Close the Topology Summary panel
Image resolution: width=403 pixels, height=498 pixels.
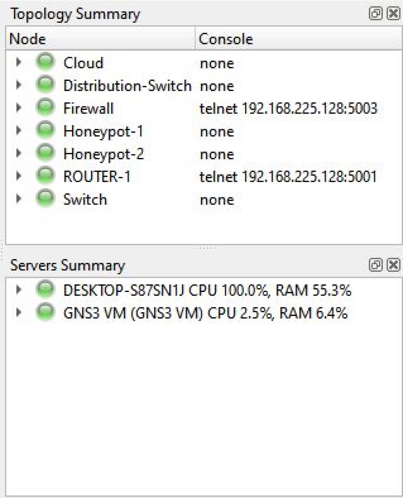pos(394,13)
